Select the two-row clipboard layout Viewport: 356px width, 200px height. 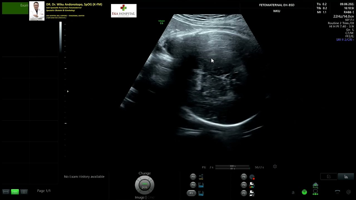[6, 192]
